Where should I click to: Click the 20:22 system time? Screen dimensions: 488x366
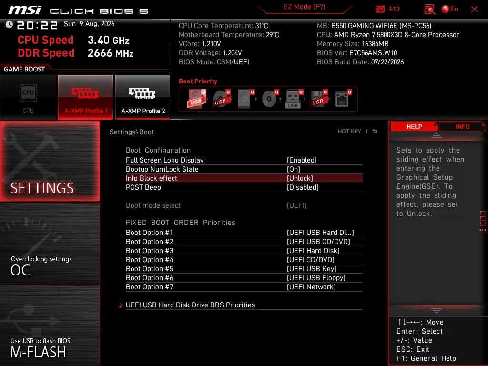click(37, 25)
